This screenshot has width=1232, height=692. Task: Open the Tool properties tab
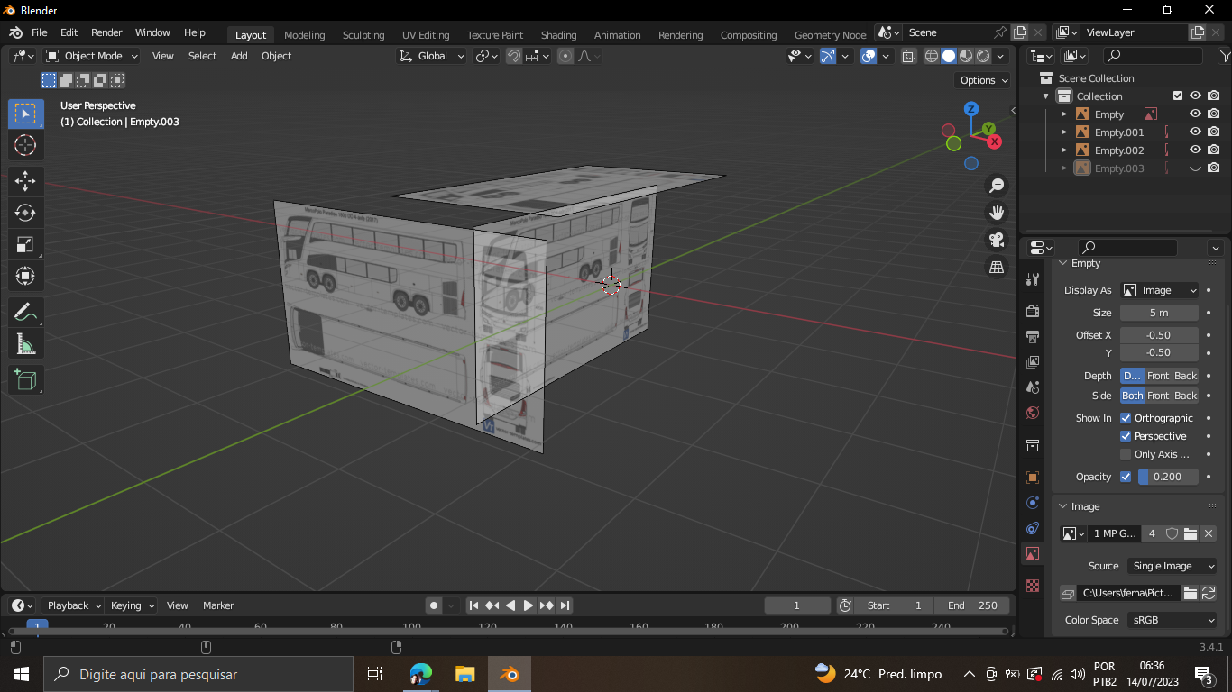click(1033, 280)
